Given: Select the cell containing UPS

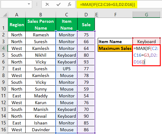Looking at the screenshot, I should 67,69.
